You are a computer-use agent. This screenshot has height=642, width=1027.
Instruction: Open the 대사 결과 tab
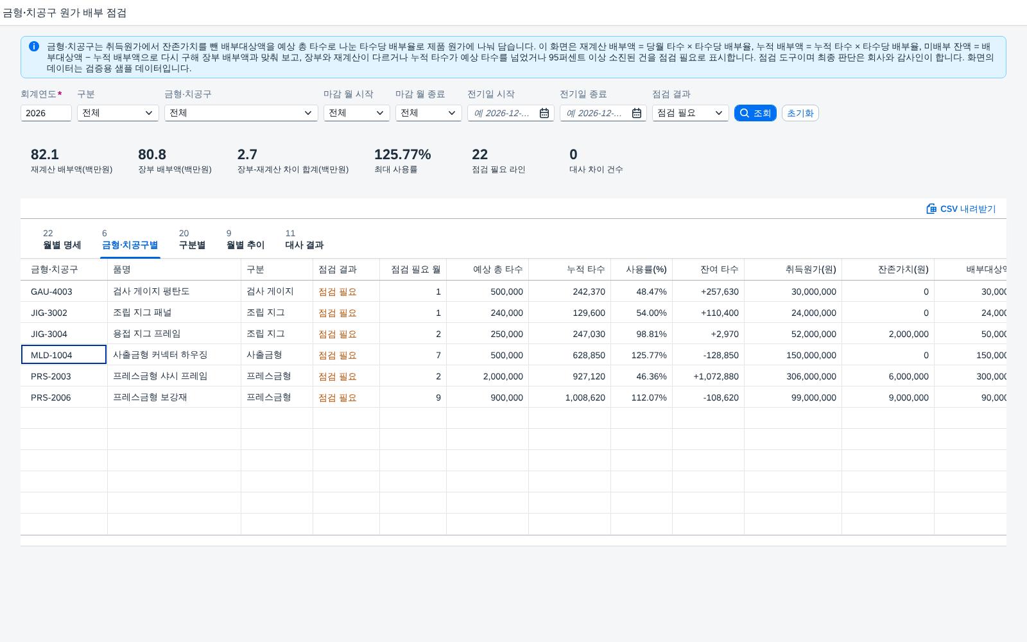pos(304,239)
